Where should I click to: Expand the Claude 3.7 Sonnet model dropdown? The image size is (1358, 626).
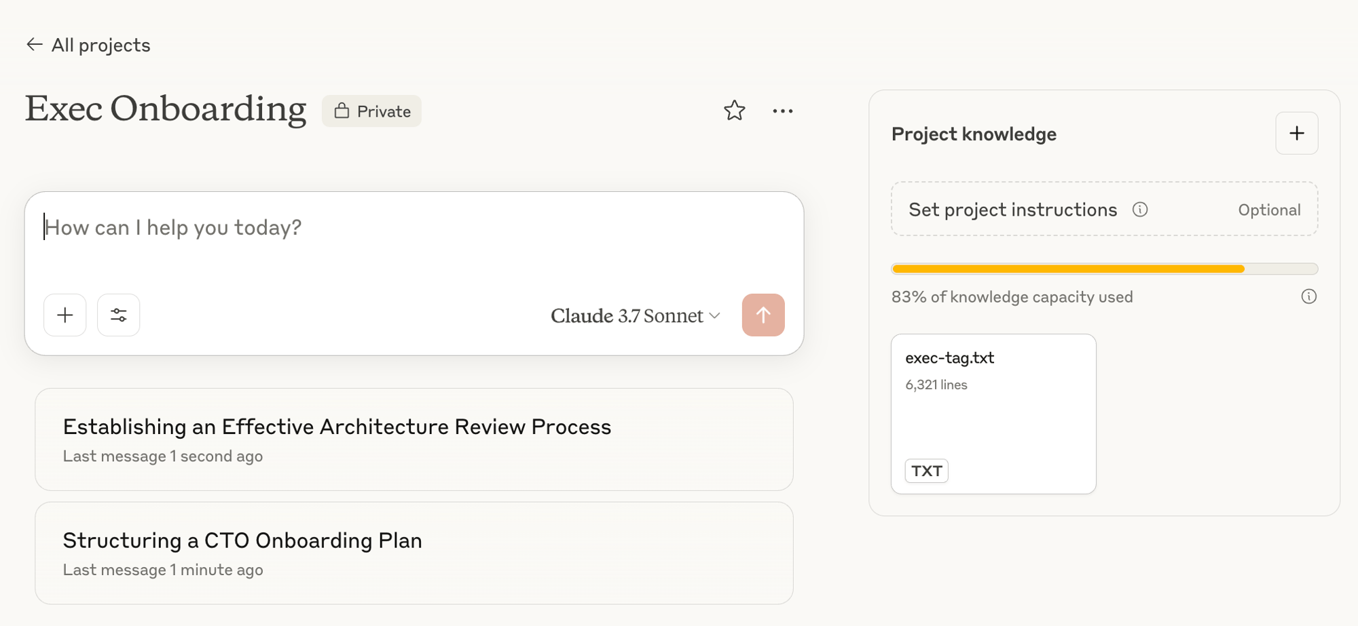627,316
